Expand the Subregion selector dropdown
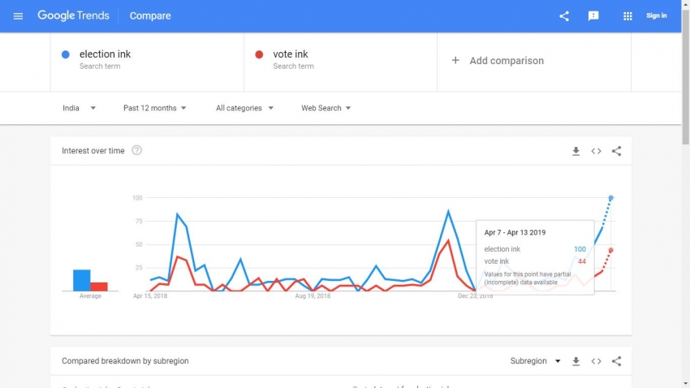 pyautogui.click(x=535, y=361)
